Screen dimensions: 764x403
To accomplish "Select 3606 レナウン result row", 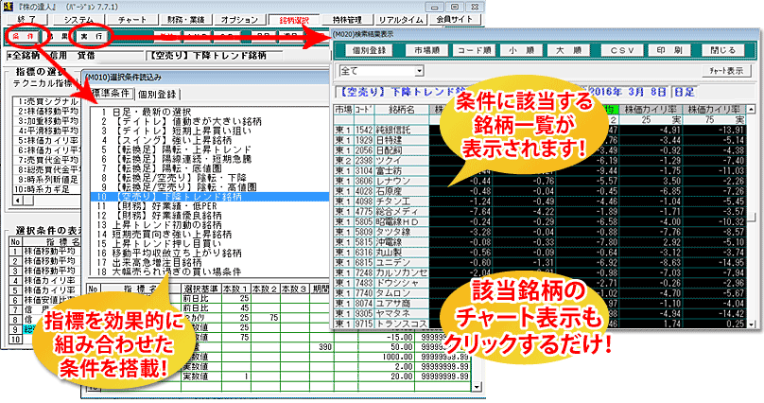I will point(539,182).
